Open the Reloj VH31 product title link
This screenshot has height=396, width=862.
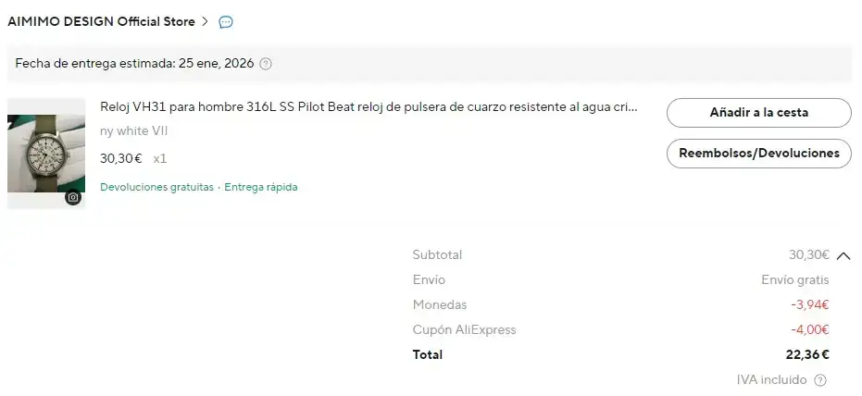point(369,107)
